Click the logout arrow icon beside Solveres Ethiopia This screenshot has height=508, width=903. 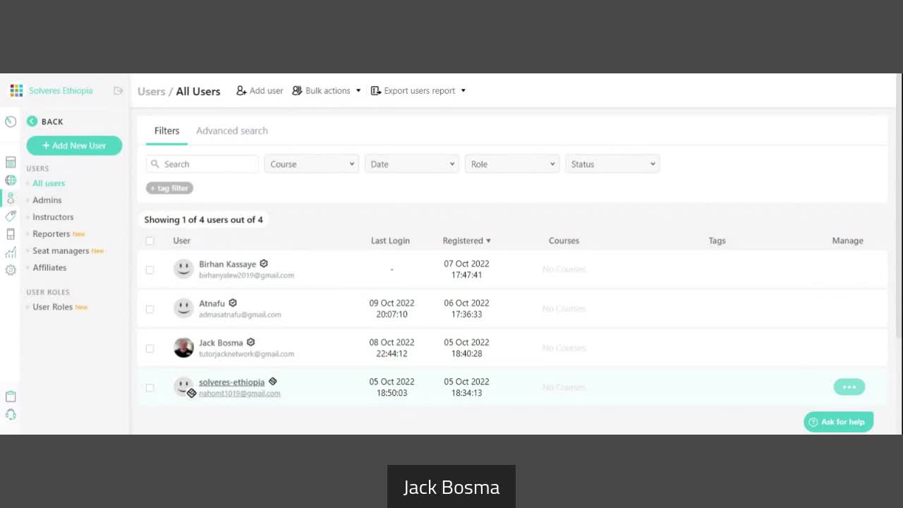pos(119,91)
